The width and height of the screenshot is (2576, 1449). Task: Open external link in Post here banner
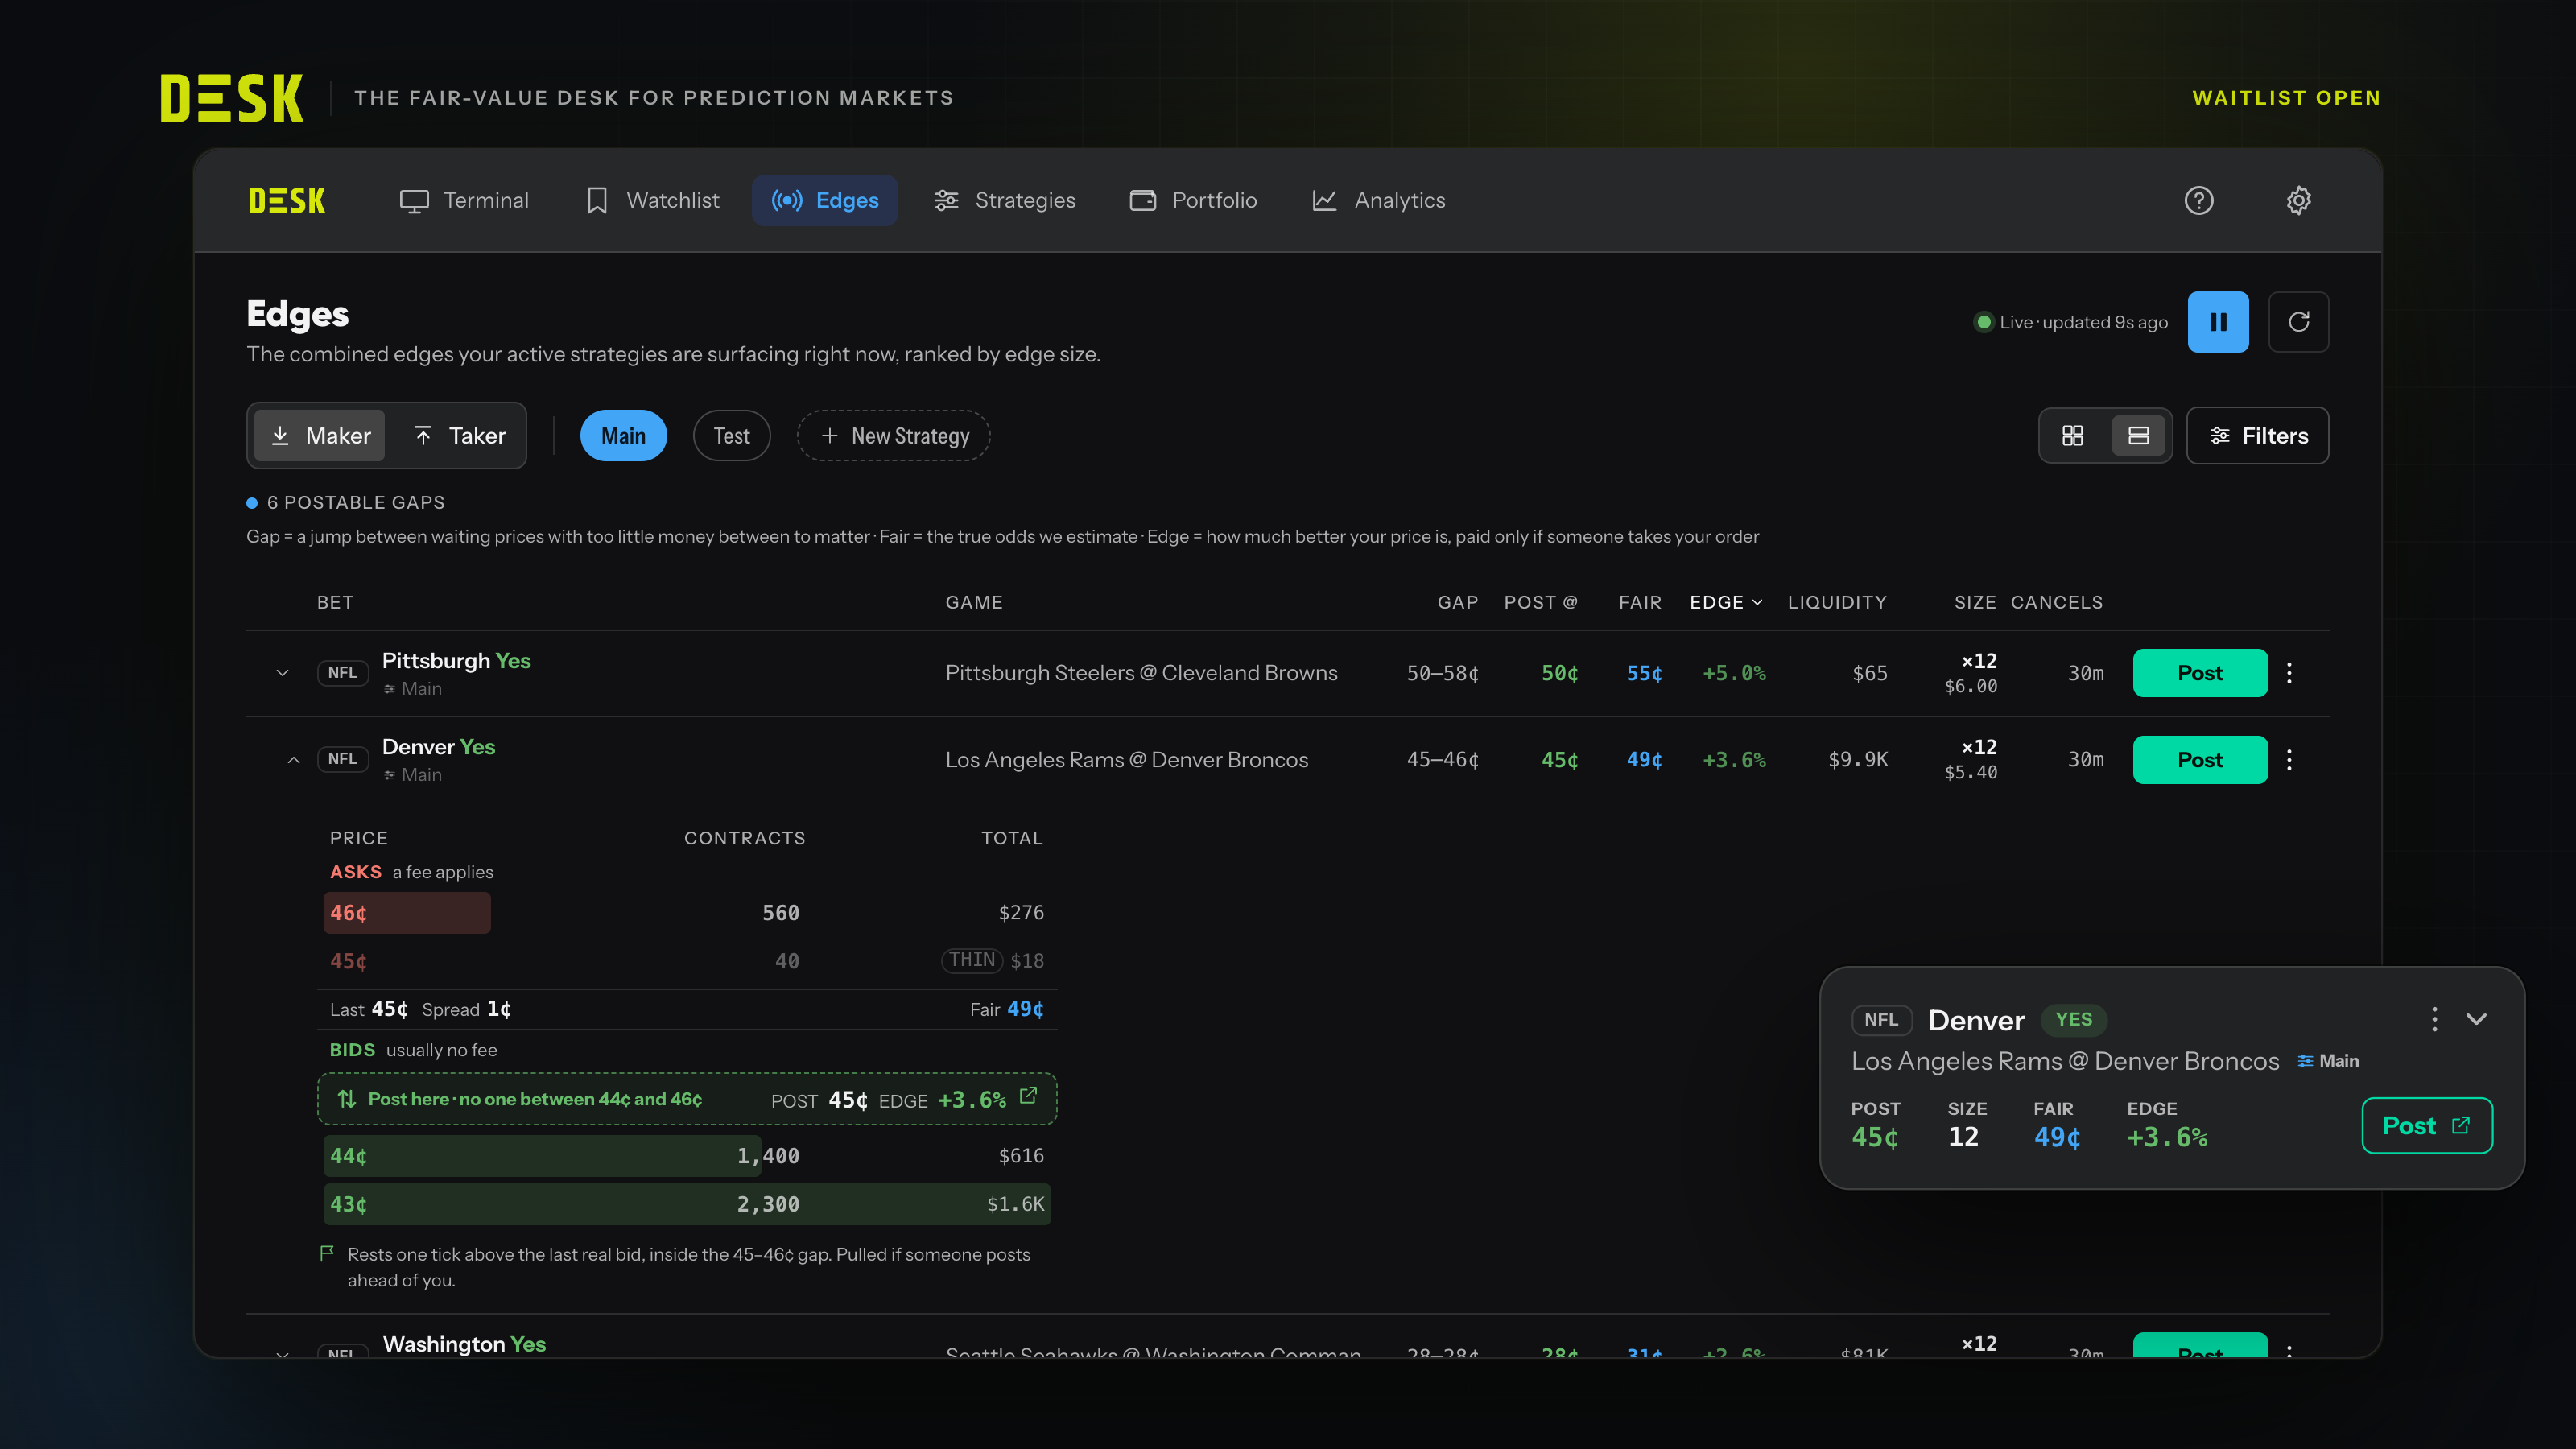point(1028,1096)
